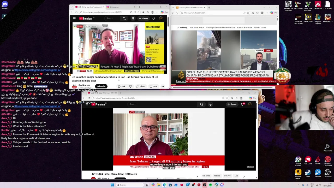Launch Grand Theft Auto V shortcut

pyautogui.click(x=308, y=6)
